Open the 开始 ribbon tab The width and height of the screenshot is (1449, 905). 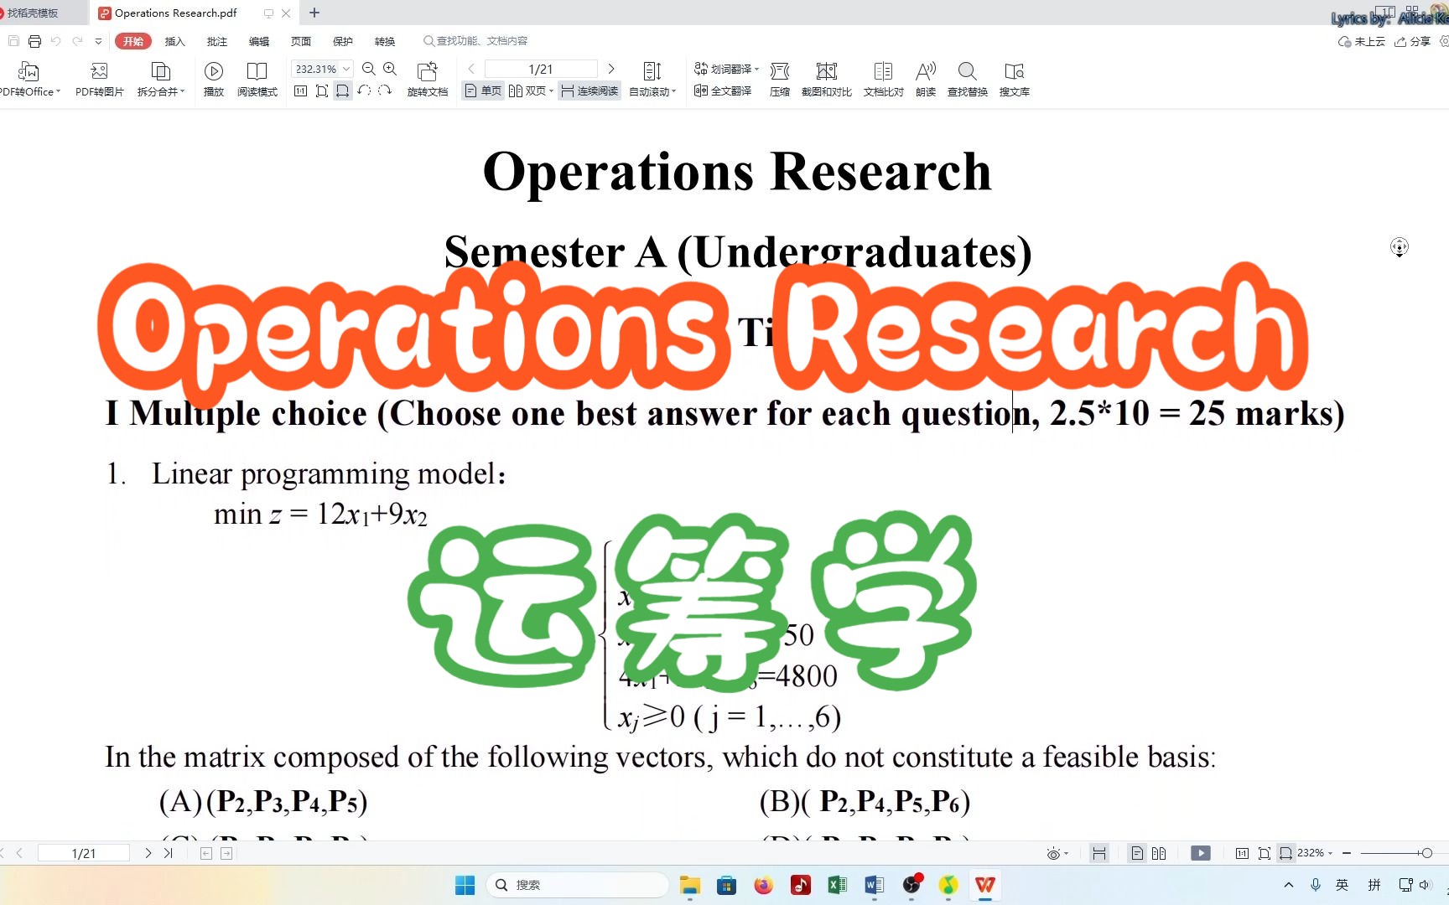[133, 41]
